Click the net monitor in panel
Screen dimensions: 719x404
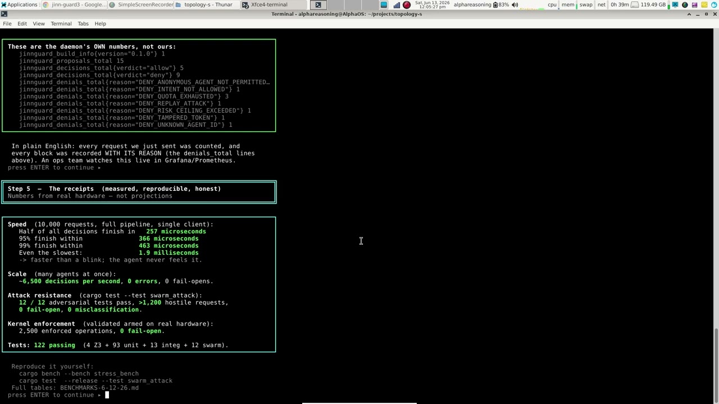602,4
